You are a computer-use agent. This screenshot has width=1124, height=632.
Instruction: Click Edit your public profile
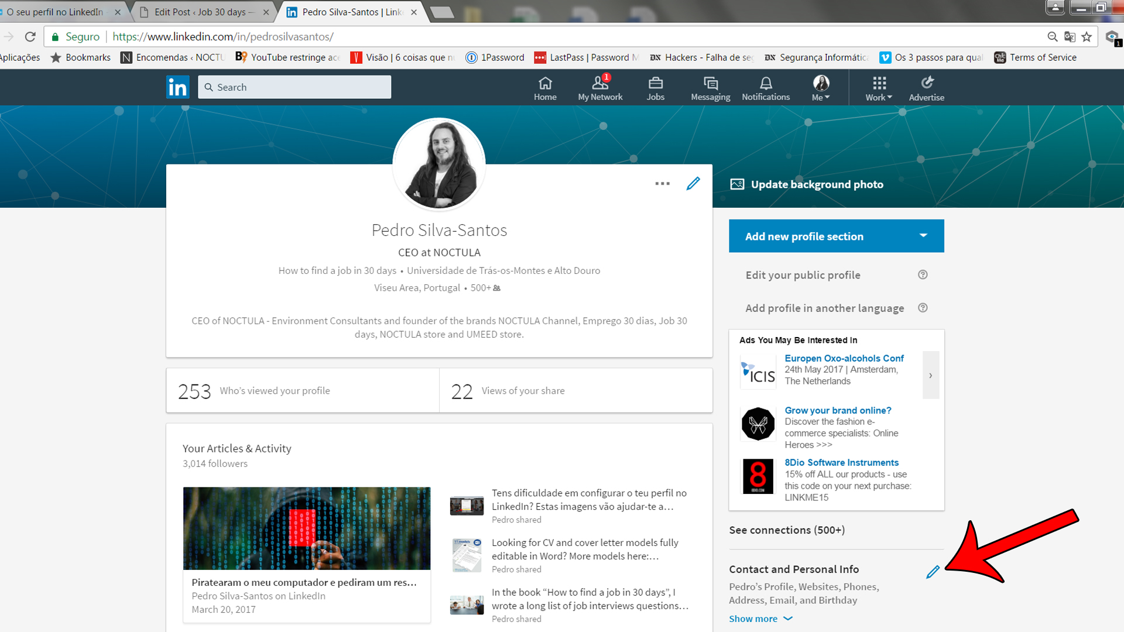pos(803,275)
